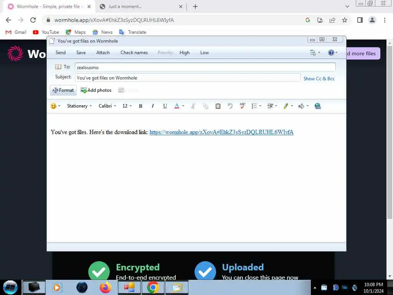
Task: Click the Add photos icon
Action: pyautogui.click(x=83, y=90)
